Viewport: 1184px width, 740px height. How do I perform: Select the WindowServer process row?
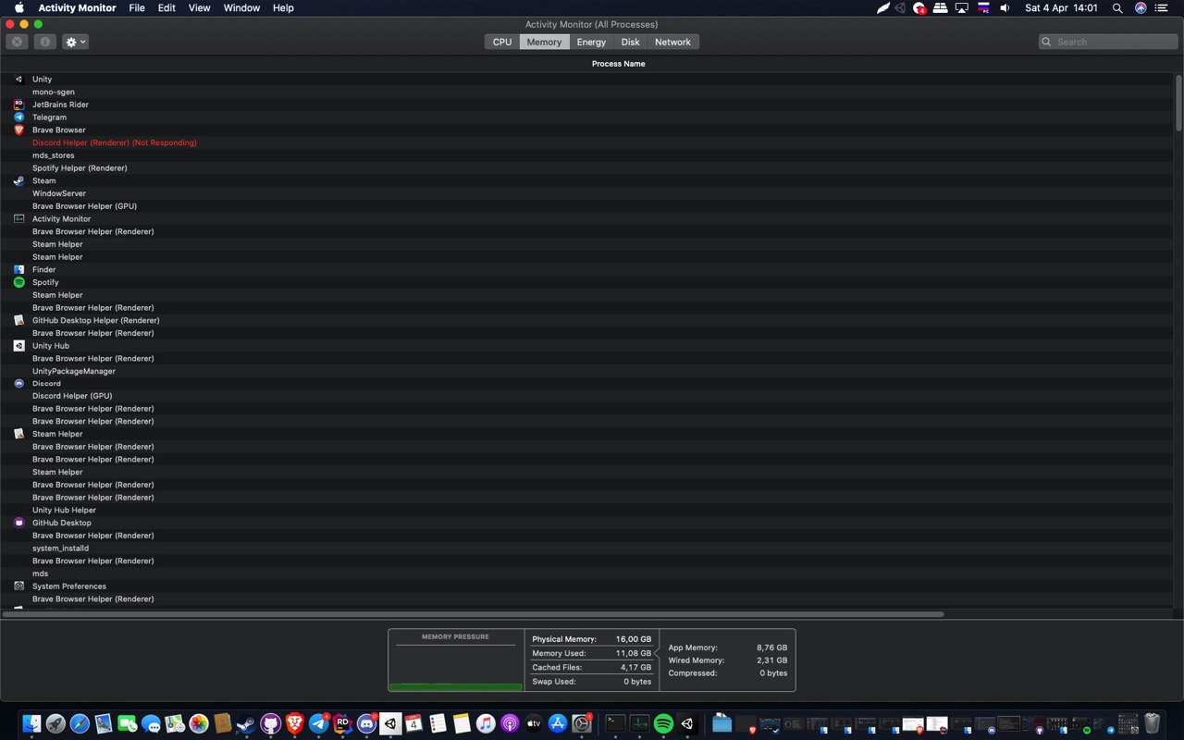point(587,193)
